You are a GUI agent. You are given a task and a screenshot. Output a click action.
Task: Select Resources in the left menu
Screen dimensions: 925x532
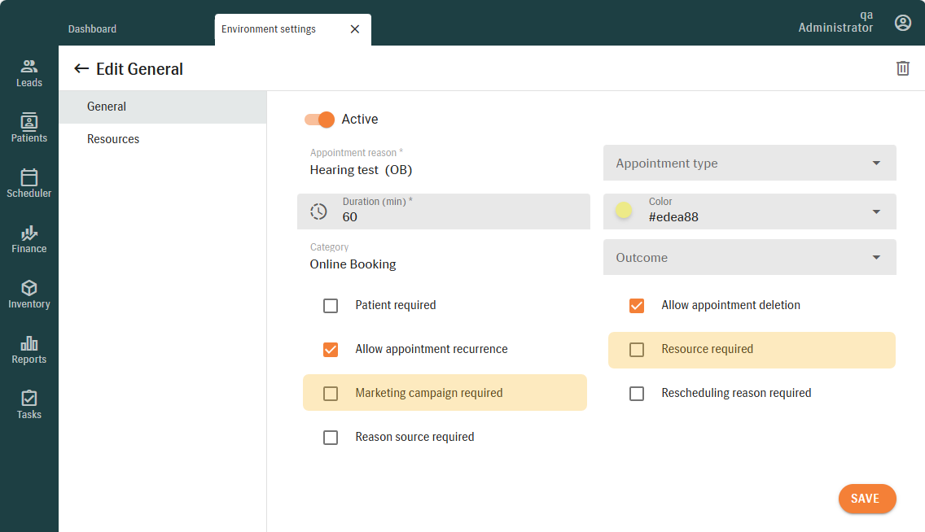point(113,139)
